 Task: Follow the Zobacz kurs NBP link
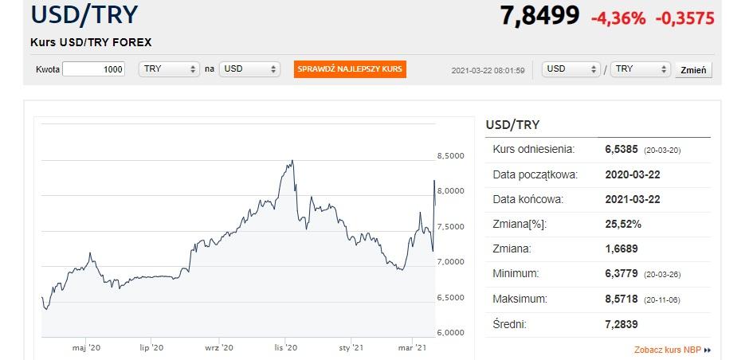pyautogui.click(x=668, y=350)
